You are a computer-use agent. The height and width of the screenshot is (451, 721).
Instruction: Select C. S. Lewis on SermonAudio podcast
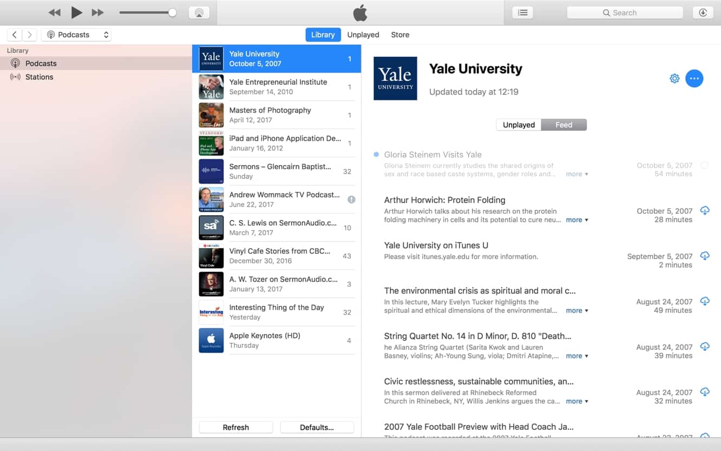277,227
